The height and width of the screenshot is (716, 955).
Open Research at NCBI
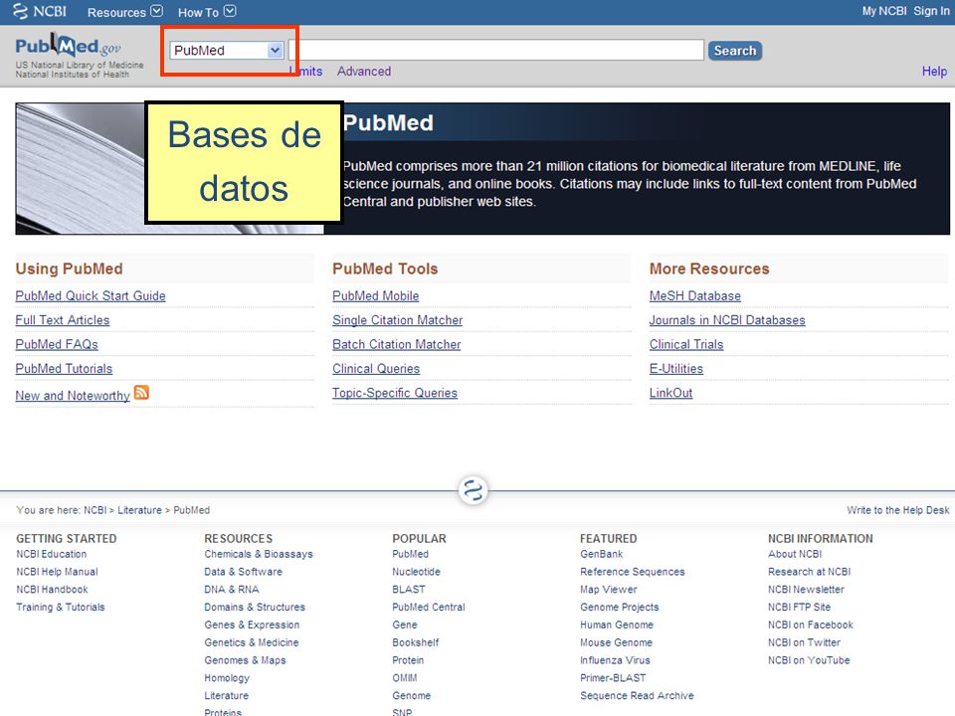point(810,572)
